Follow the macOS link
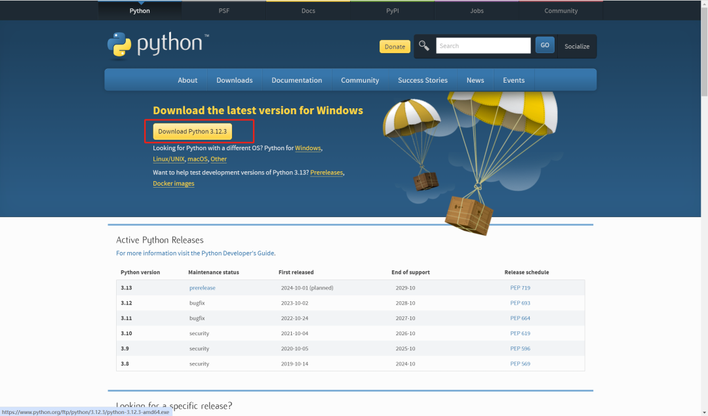The height and width of the screenshot is (416, 708). point(197,159)
